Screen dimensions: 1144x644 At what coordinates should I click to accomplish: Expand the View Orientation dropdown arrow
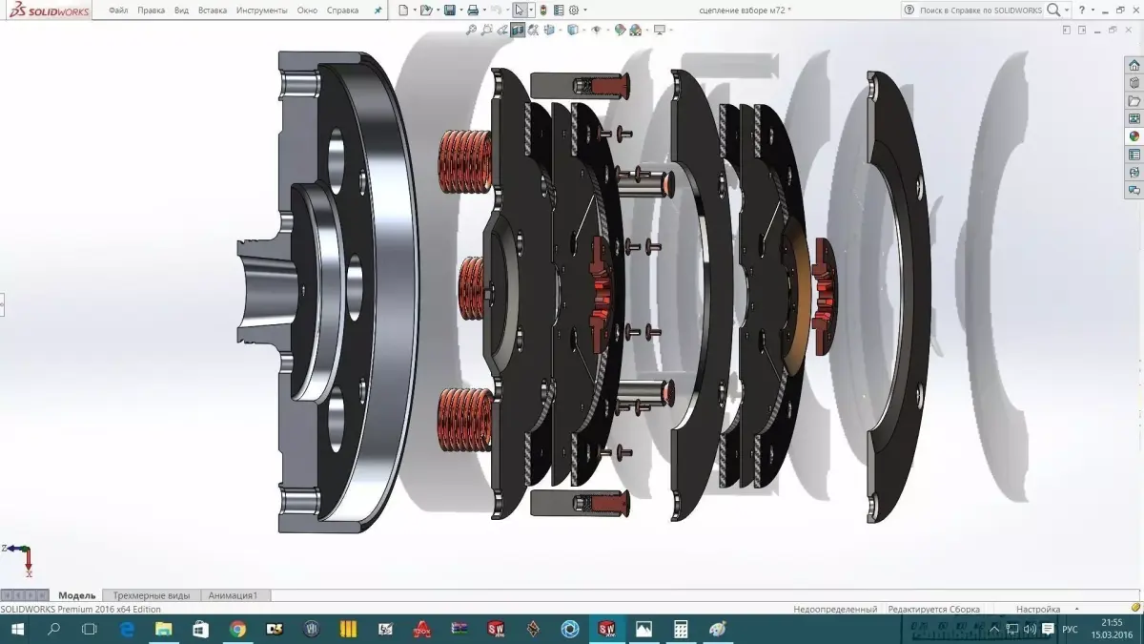pyautogui.click(x=560, y=31)
